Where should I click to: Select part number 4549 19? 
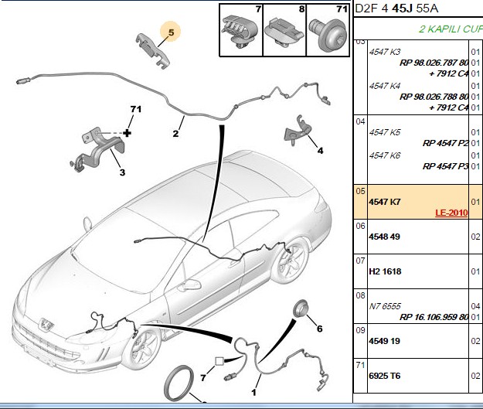tap(384, 341)
